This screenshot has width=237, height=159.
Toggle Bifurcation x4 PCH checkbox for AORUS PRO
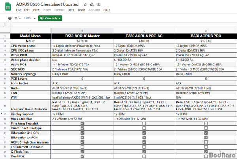click(x=206, y=137)
